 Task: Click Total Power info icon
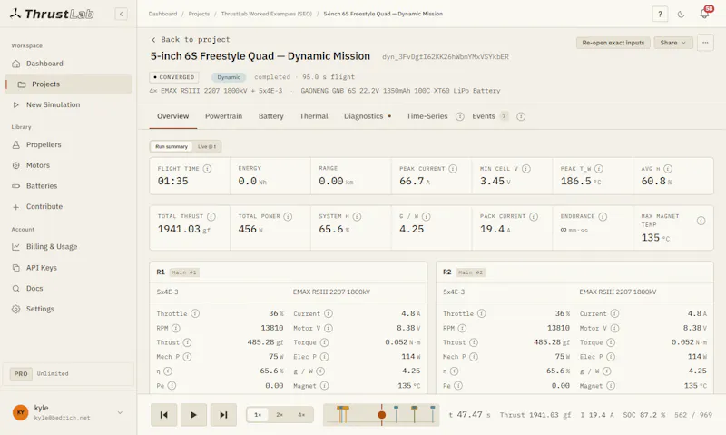(x=288, y=216)
